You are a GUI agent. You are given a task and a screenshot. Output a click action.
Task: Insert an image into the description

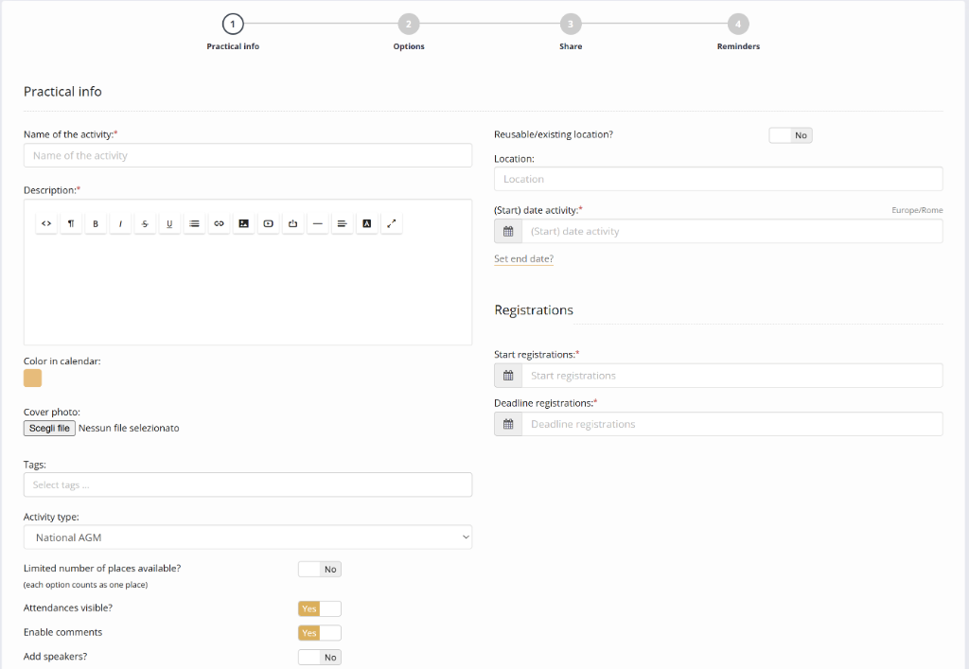[x=243, y=223]
